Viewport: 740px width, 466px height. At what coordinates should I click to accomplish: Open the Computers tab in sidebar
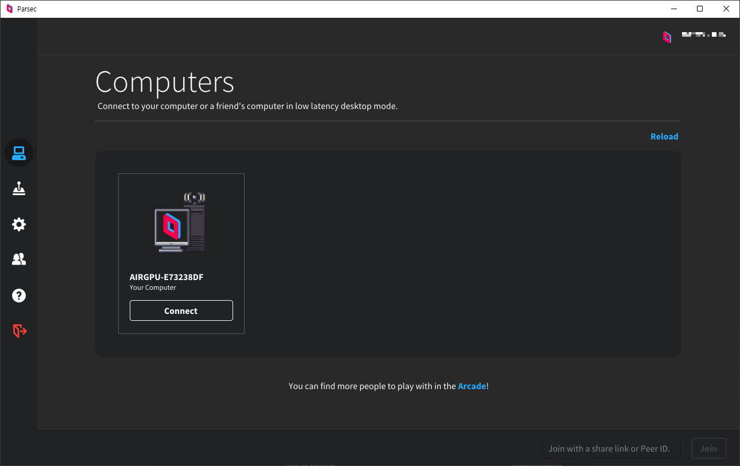[19, 153]
